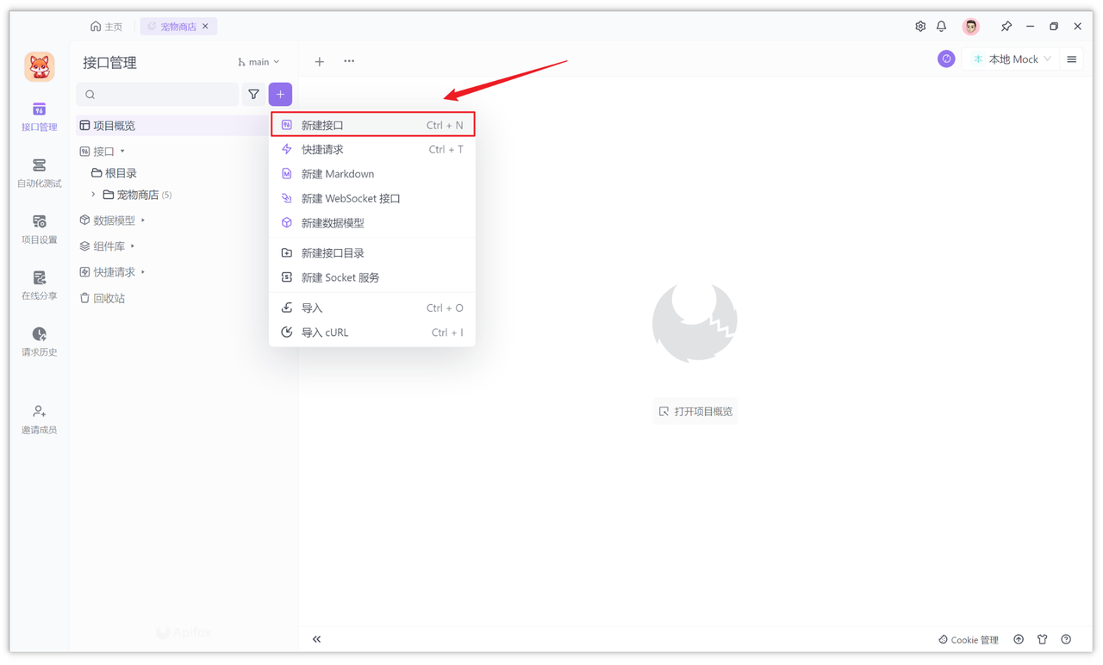Open the main branch dropdown
This screenshot has width=1103, height=665.
tap(258, 61)
